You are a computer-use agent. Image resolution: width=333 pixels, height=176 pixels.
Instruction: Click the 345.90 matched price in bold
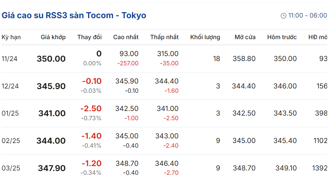51,86
